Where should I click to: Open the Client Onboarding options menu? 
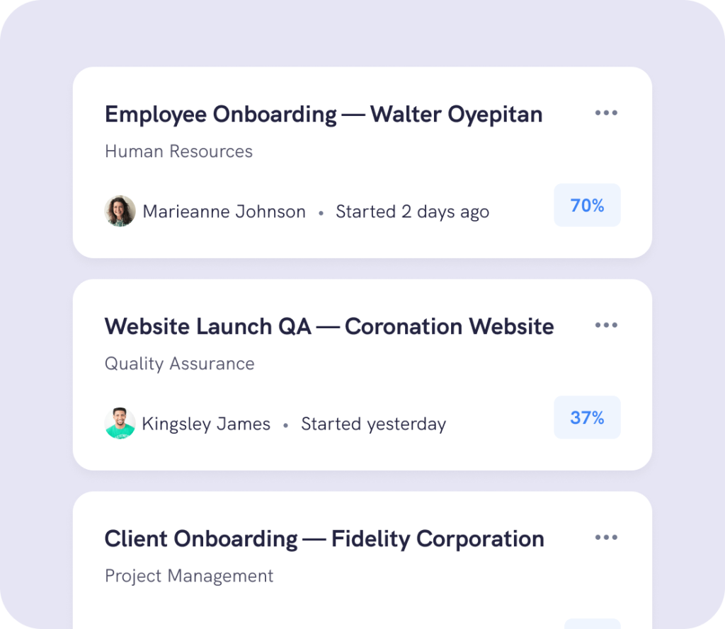[x=606, y=537]
